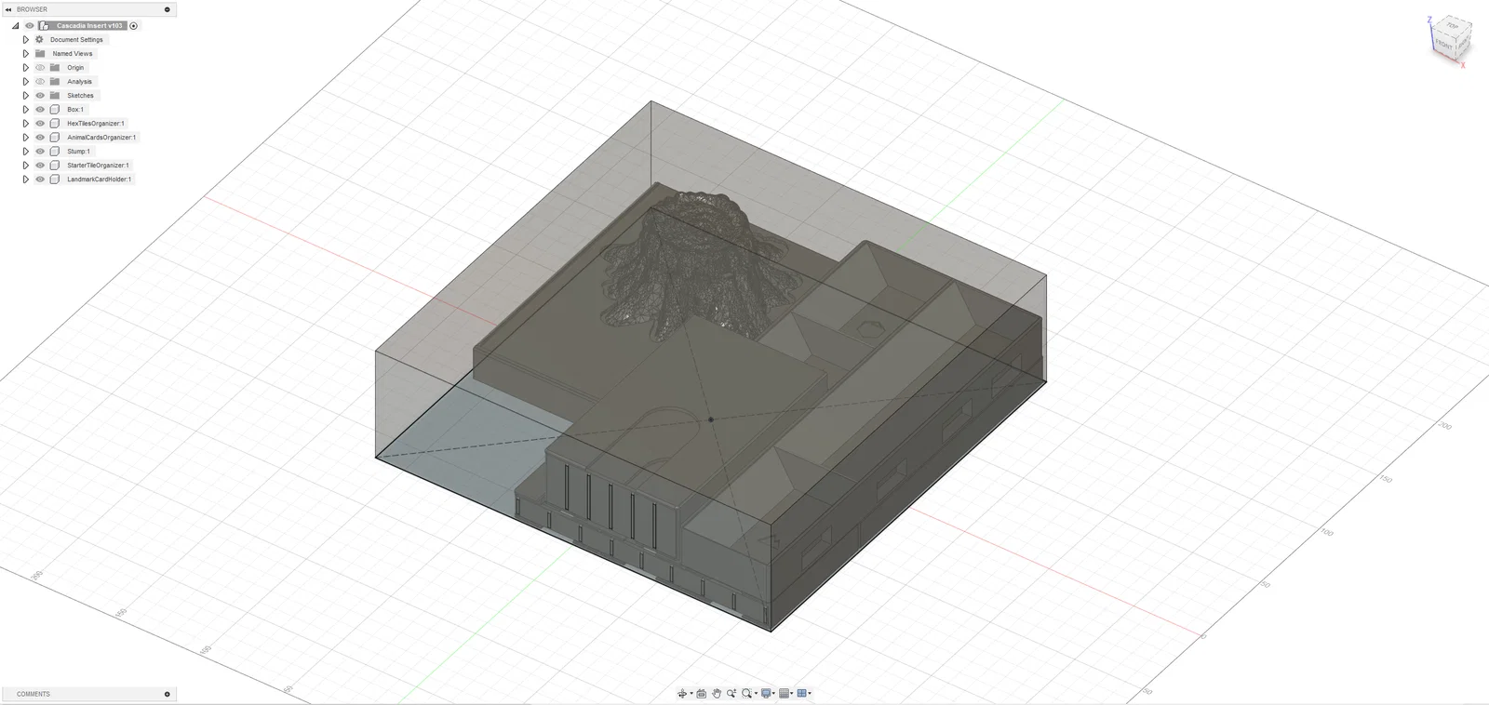Open Display Settings monitor icon

(766, 694)
